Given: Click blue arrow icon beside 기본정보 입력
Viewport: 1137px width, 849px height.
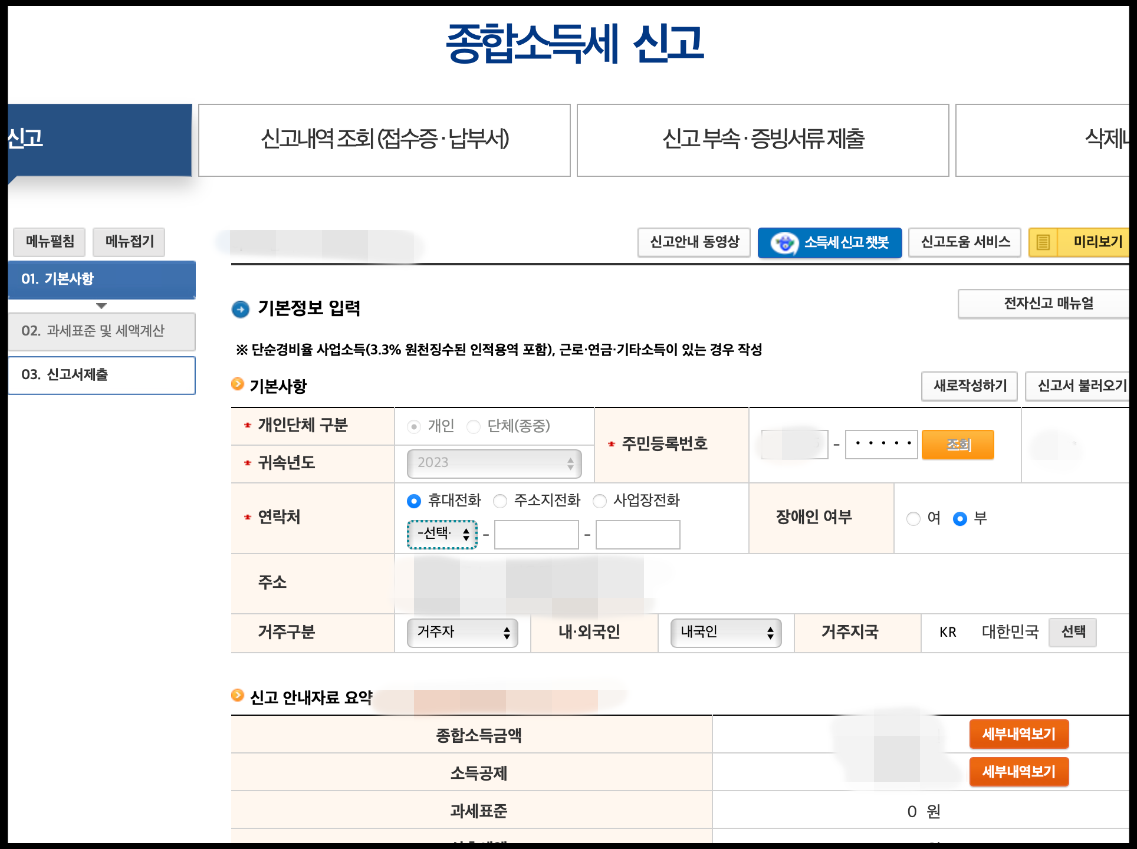Looking at the screenshot, I should [x=241, y=309].
